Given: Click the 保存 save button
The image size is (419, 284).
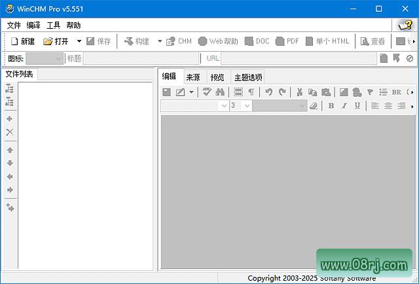Looking at the screenshot, I should click(99, 41).
